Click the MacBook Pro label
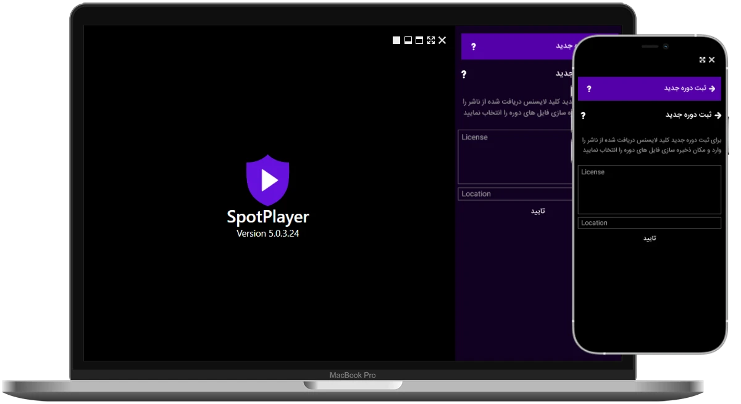 pyautogui.click(x=353, y=375)
